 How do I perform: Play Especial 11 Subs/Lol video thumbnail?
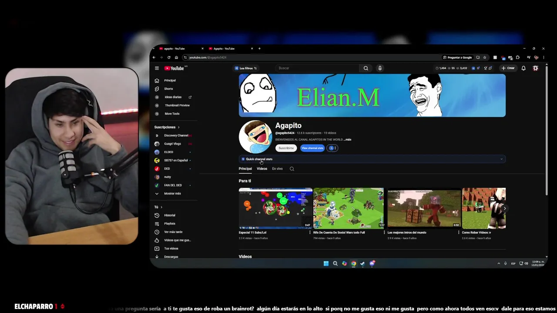click(275, 208)
